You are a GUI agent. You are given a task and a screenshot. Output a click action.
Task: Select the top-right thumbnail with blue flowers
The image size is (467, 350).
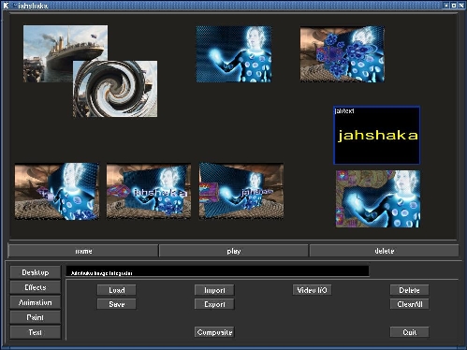click(x=343, y=54)
